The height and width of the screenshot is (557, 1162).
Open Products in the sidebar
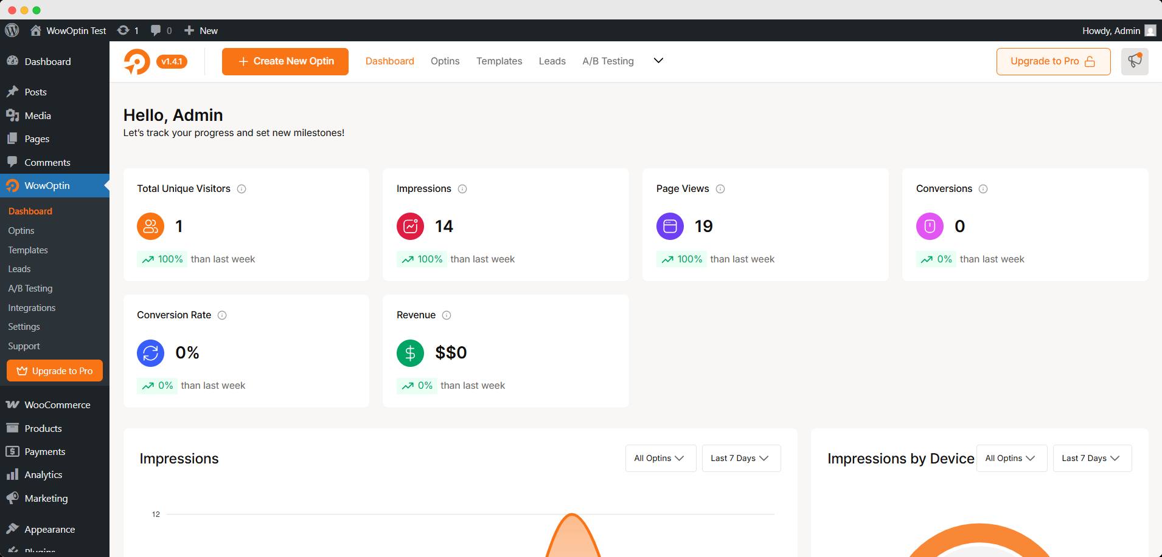coord(55,429)
